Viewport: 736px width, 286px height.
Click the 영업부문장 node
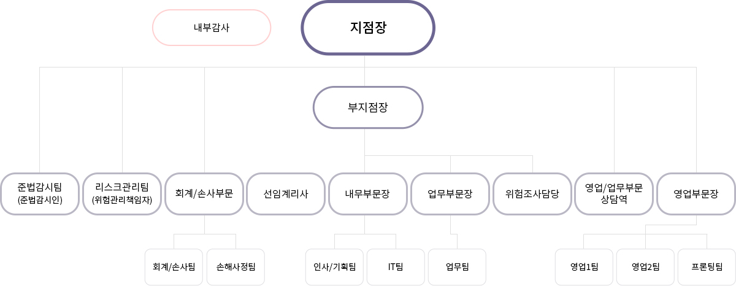696,194
